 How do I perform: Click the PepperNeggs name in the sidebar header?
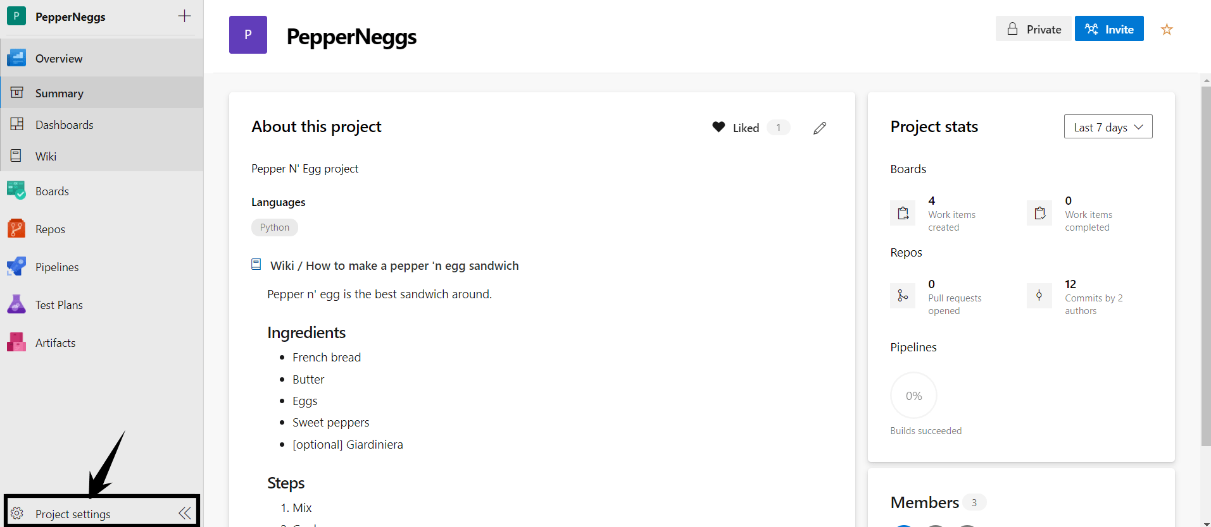[70, 16]
